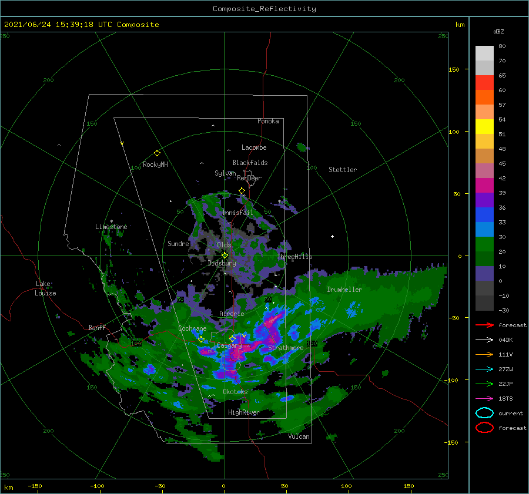Viewport: 529px width, 494px height.
Task: Click the RockyMH label
Action: click(x=155, y=164)
